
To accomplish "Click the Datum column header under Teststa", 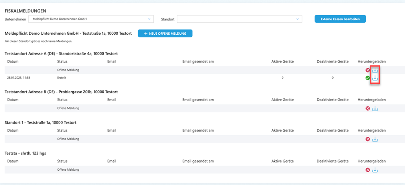I will [x=13, y=161].
